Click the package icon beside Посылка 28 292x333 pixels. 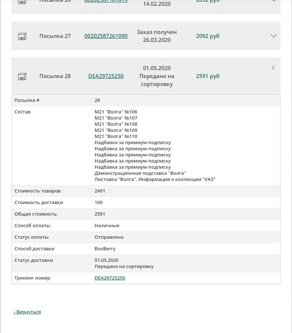22,76
